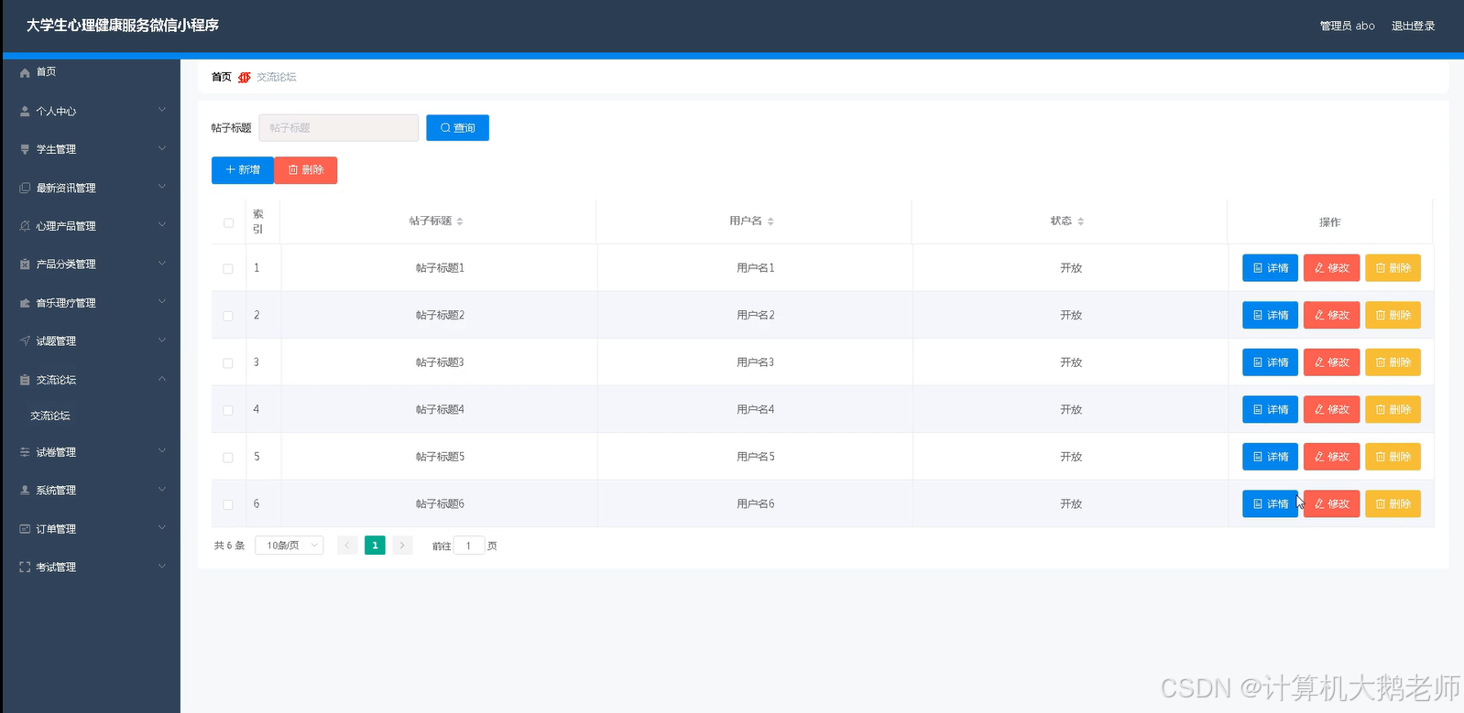
Task: Expand 心理产品管理 menu chevron
Action: click(x=162, y=225)
